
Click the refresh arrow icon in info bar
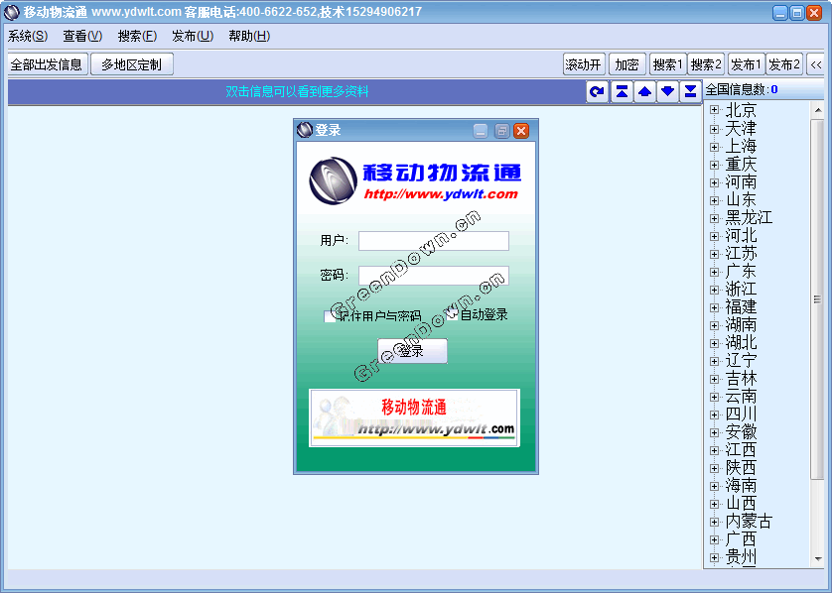click(597, 91)
